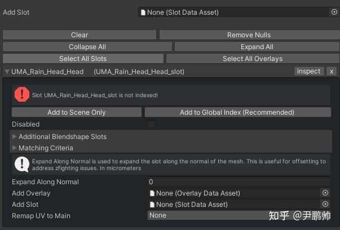Screen dimensions: 340x230
Task: Open the Remap UV to Main dropdown
Action: point(237,215)
